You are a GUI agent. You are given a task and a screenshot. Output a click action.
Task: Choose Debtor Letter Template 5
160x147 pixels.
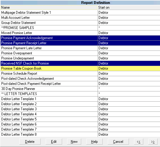click(x=80, y=119)
